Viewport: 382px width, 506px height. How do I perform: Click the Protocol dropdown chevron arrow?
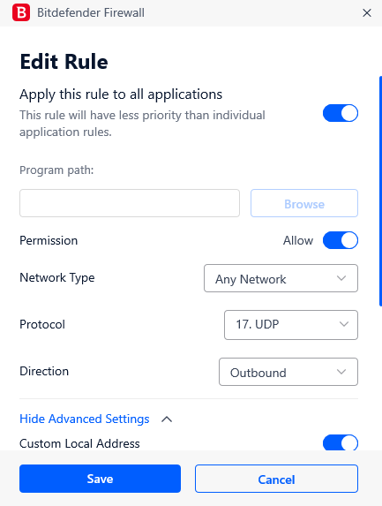(344, 324)
